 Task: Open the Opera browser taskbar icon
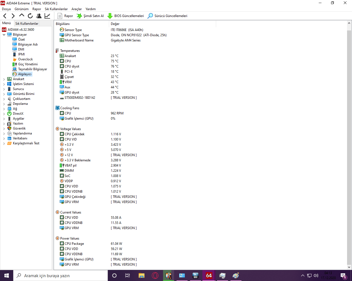pos(155,276)
